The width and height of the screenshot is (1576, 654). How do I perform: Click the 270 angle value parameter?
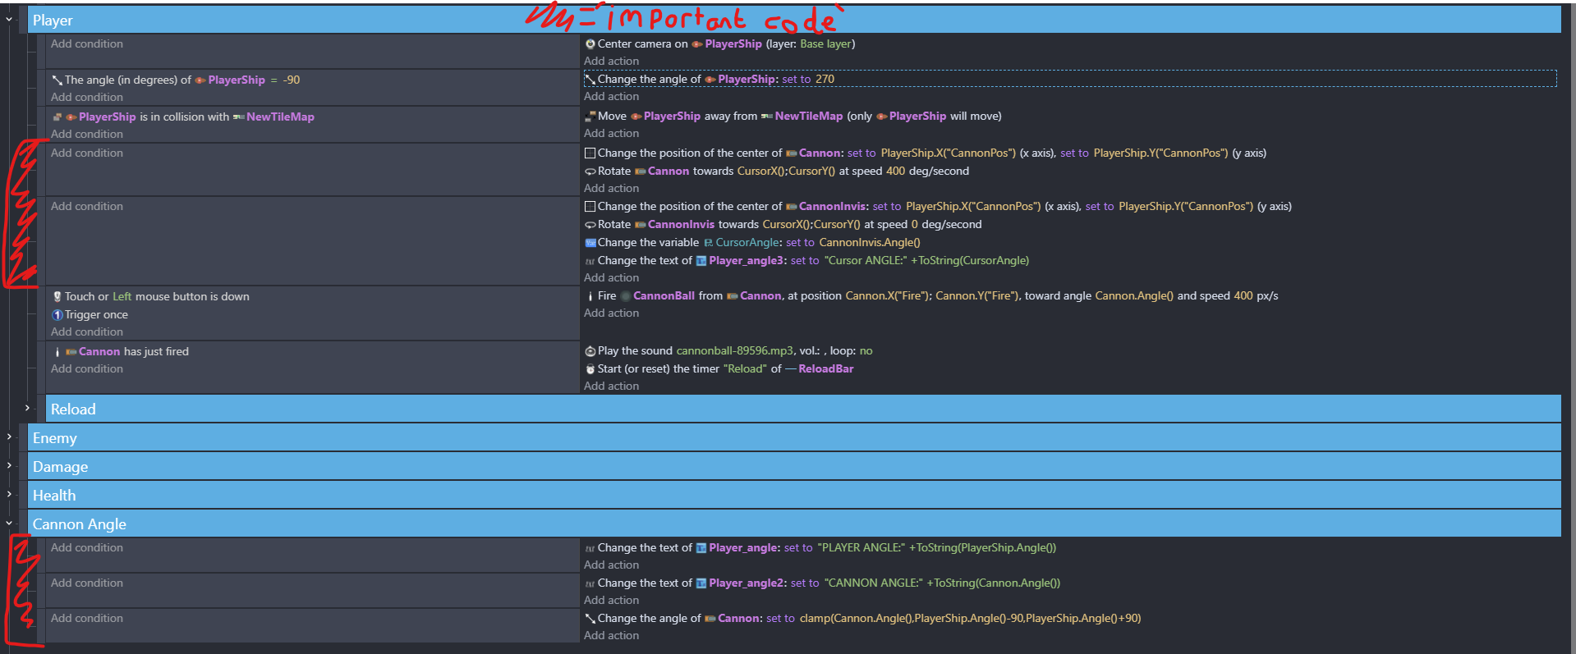(x=825, y=80)
